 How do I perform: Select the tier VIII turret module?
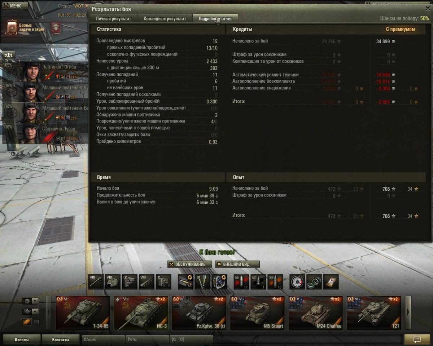[x=113, y=282]
